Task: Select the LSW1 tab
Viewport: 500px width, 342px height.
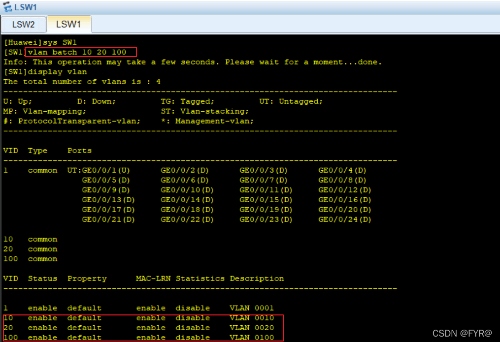Action: 69,24
